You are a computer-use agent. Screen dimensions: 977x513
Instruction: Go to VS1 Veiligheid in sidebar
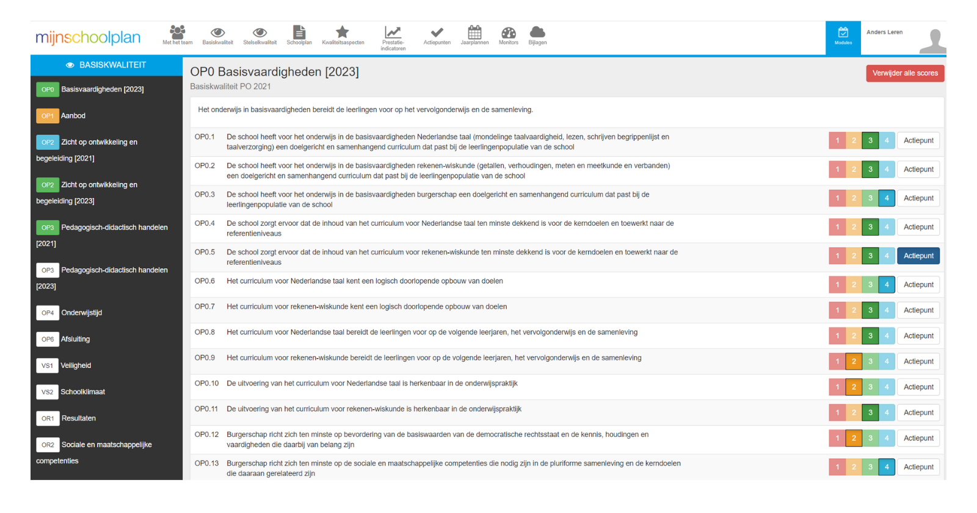[76, 365]
